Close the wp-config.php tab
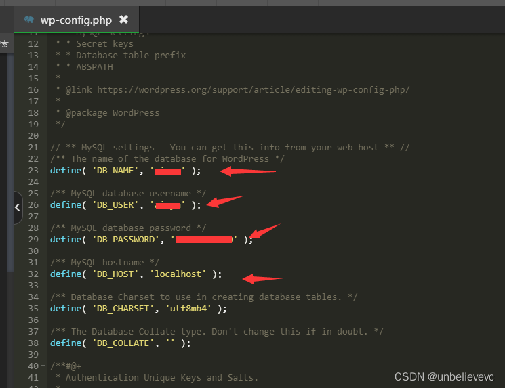 (x=123, y=20)
